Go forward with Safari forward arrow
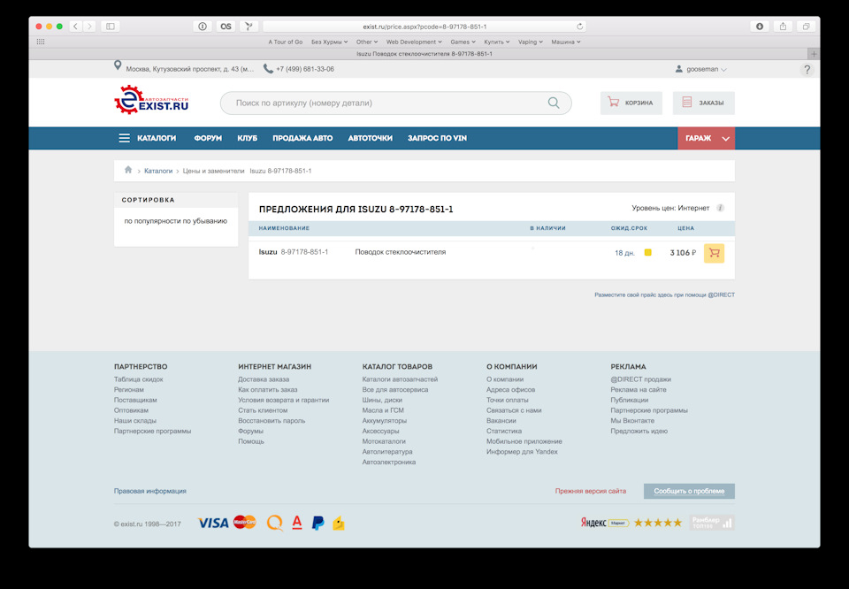The image size is (849, 589). (x=90, y=26)
